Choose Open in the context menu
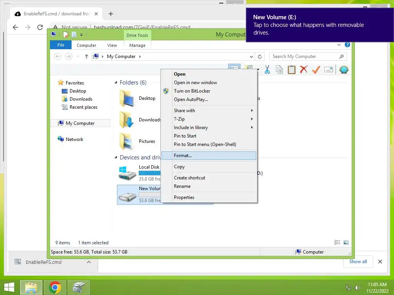394x295 pixels. coord(209,74)
